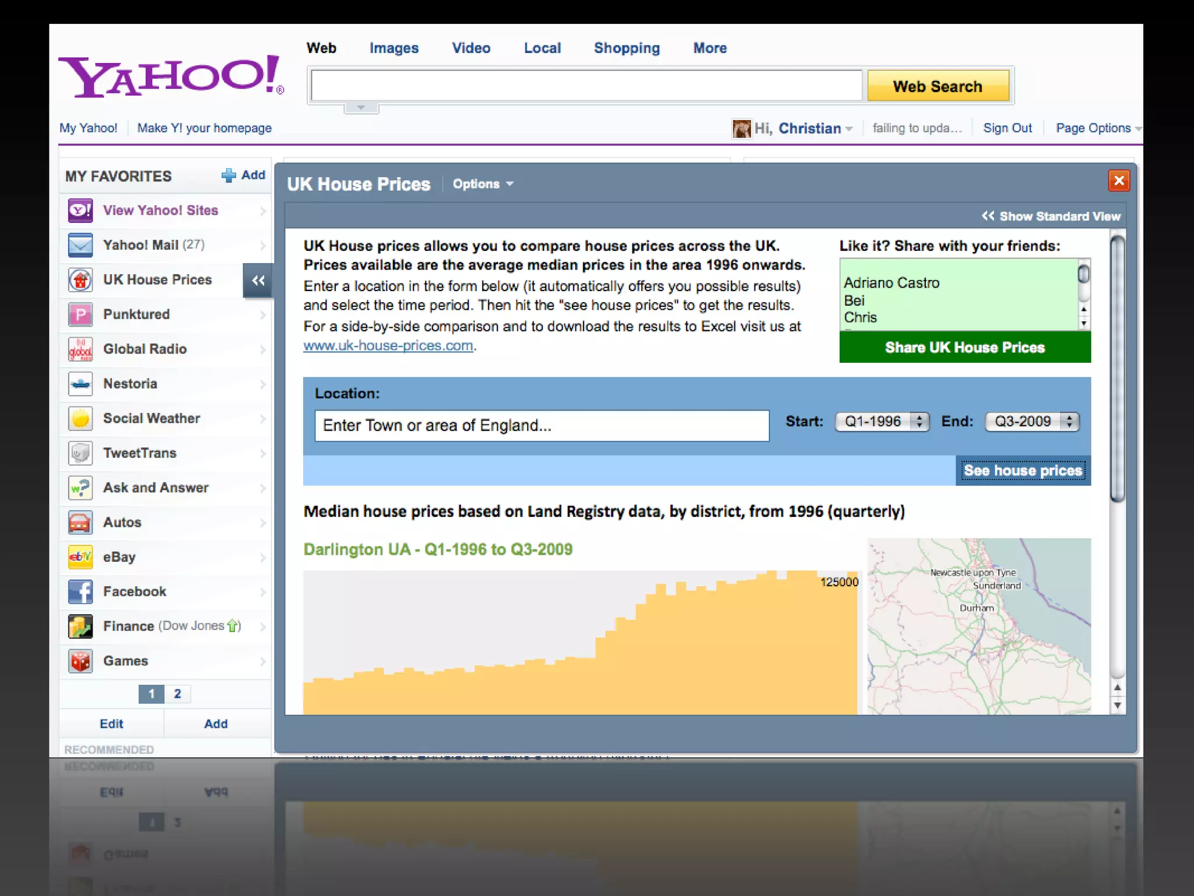
Task: Open the Options dropdown in UK House Prices
Action: click(x=483, y=184)
